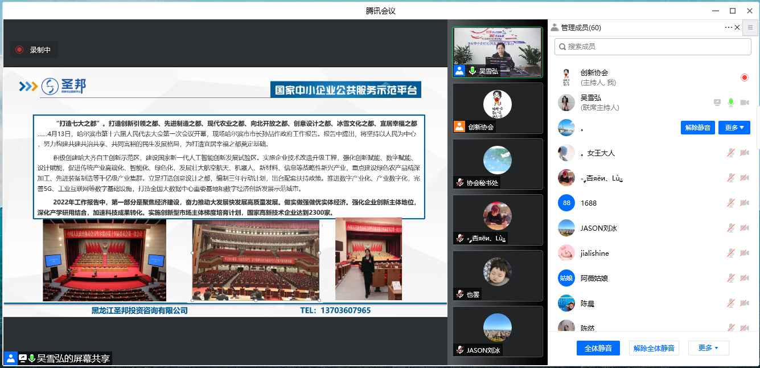Select 吴雪弘's video thumbnail tile
The height and width of the screenshot is (368, 760).
point(497,52)
